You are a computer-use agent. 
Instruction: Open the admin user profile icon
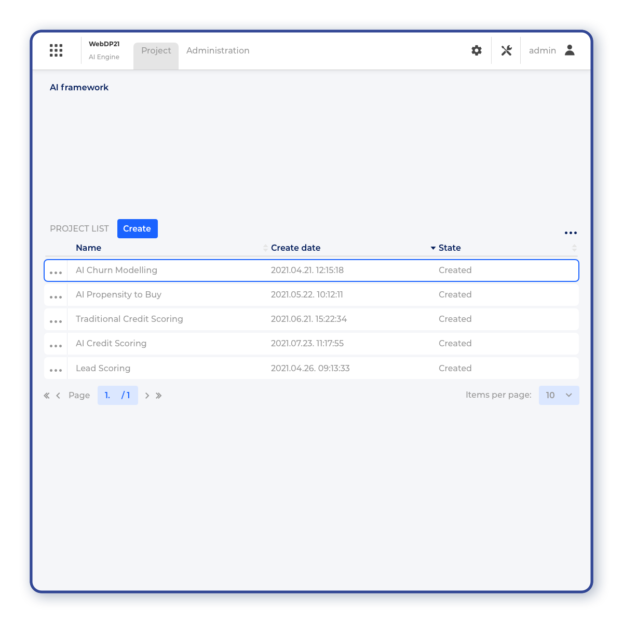[x=570, y=50]
